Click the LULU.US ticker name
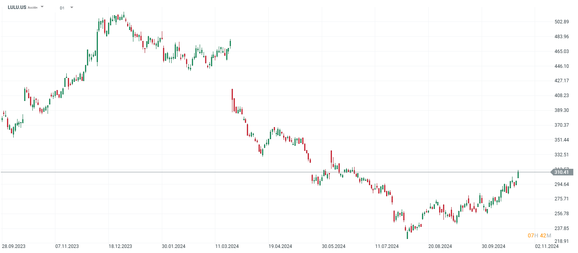 17,7
